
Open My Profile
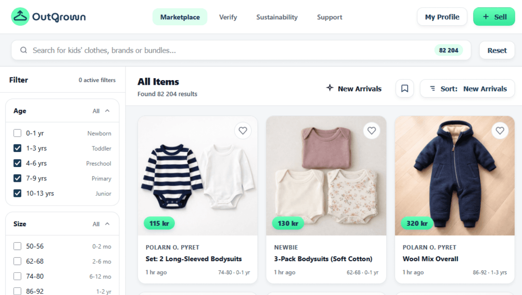coord(442,17)
